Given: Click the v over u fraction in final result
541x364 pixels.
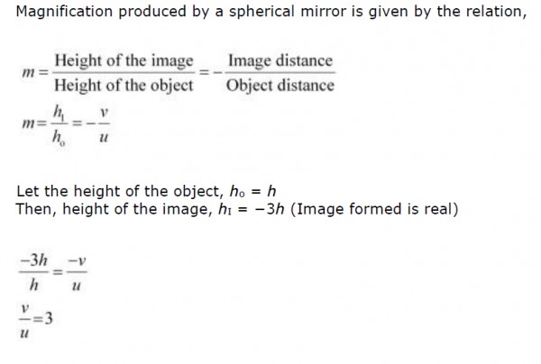Looking at the screenshot, I should point(24,320).
